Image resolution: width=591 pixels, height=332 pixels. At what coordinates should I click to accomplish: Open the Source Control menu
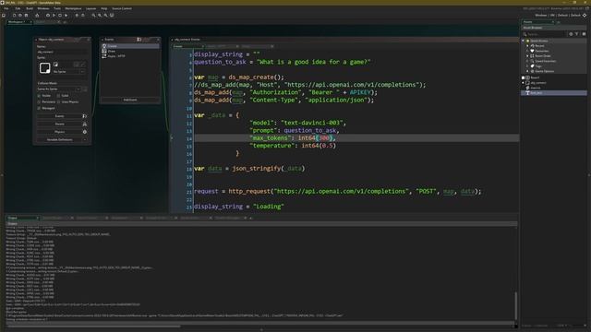[x=122, y=8]
